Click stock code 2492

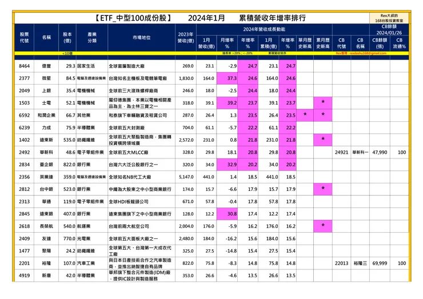pos(24,152)
